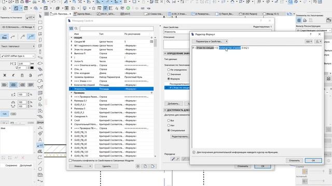Switch to the Е-002 Разрез tab
The height and width of the screenshot is (186, 332).
pyautogui.click(x=248, y=14)
